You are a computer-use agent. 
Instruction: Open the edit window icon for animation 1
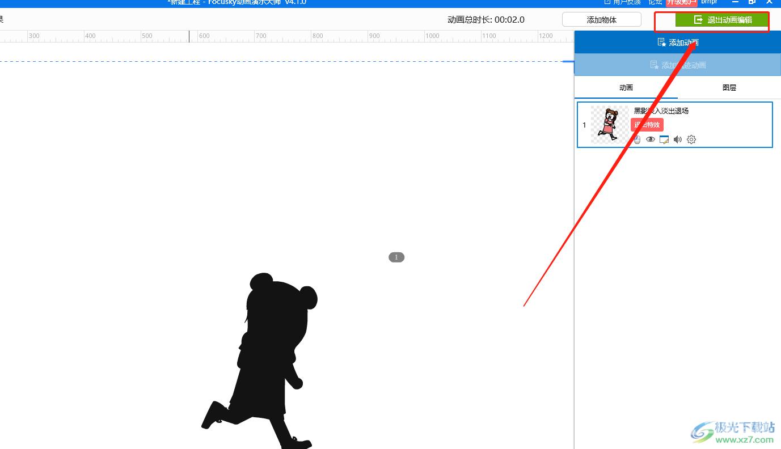click(664, 139)
